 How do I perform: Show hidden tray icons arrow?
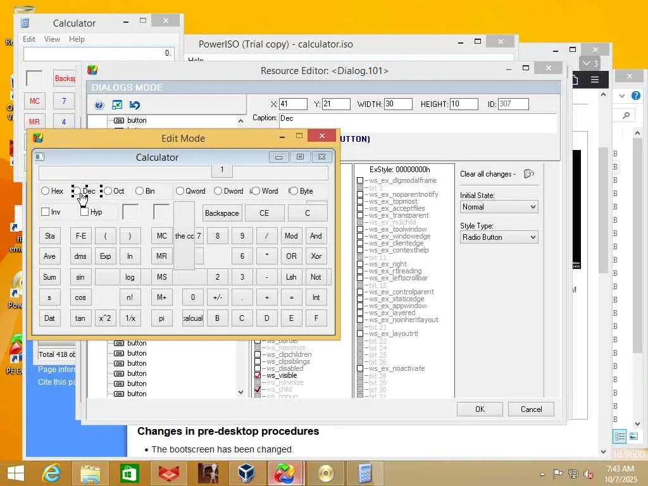click(542, 473)
